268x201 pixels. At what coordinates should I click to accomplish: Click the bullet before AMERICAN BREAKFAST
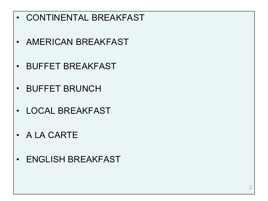pos(18,42)
